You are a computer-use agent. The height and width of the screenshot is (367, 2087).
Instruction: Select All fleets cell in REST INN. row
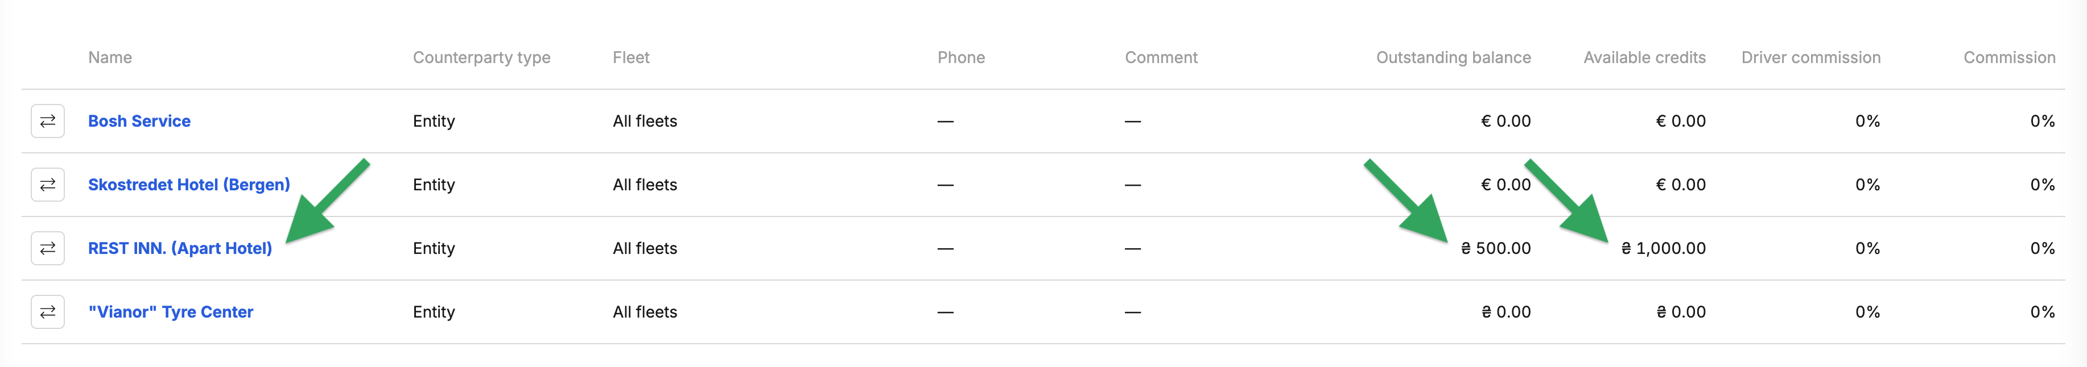[x=645, y=248]
